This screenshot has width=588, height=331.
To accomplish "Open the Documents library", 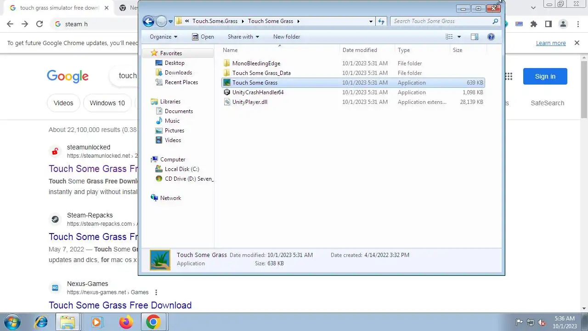I will (x=179, y=111).
